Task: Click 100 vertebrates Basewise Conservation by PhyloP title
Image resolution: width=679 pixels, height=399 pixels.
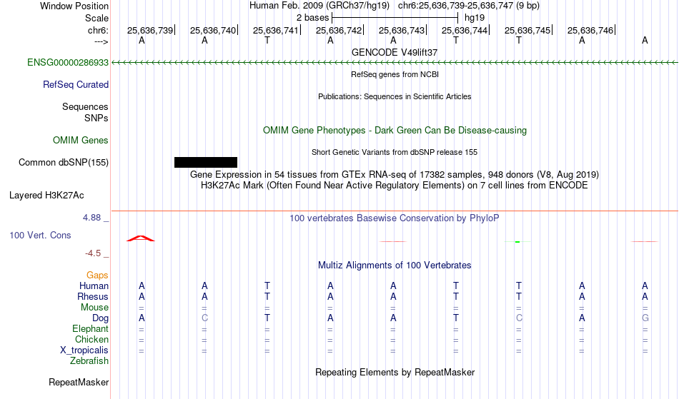Action: (x=395, y=218)
